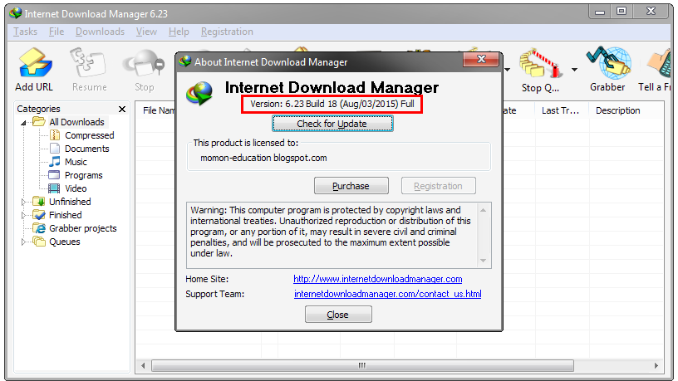Click the Tell a Friend icon
This screenshot has height=381, width=678.
click(x=659, y=63)
